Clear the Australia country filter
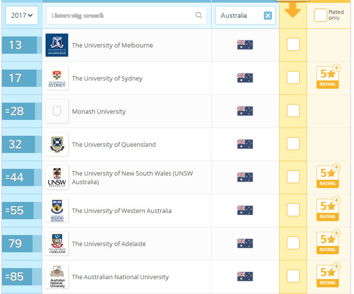This screenshot has width=354, height=294. 268,15
